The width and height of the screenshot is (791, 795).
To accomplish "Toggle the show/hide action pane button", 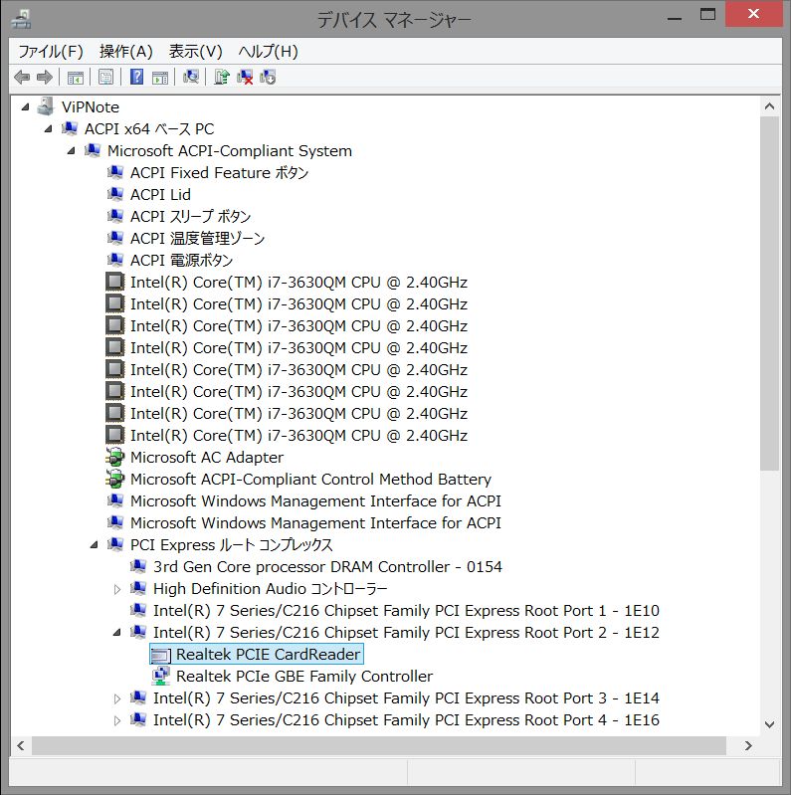I will pyautogui.click(x=160, y=78).
